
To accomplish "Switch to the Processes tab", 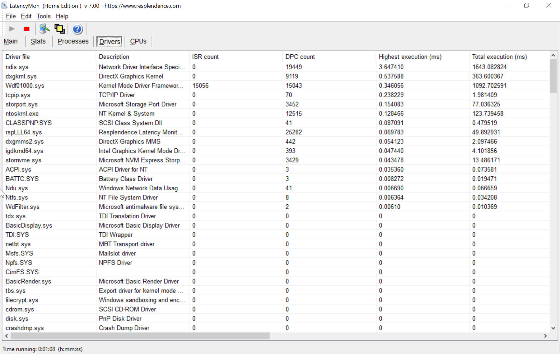I will (x=73, y=41).
